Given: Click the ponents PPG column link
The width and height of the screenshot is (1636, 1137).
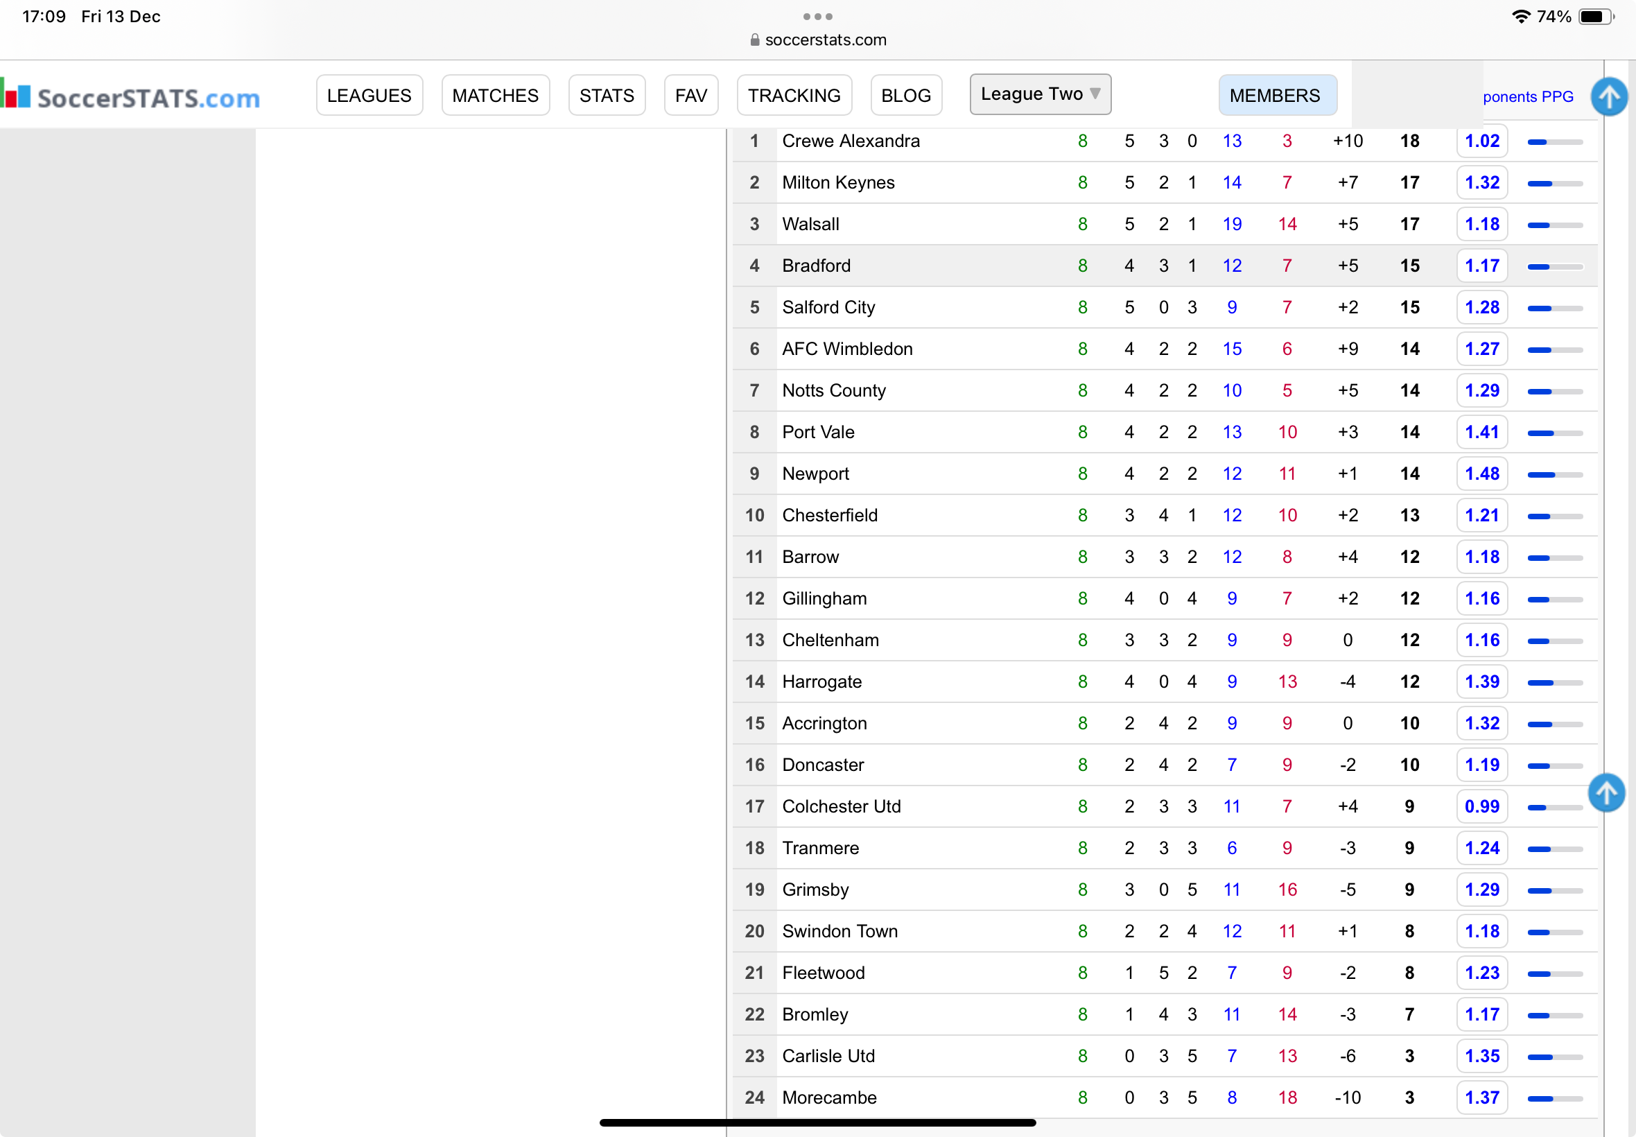Looking at the screenshot, I should tap(1528, 97).
